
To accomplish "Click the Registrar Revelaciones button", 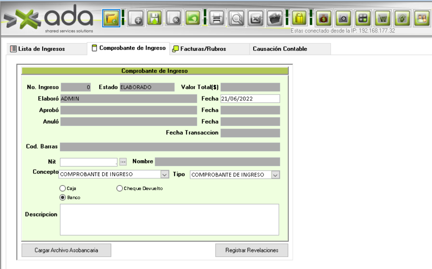I will click(x=251, y=250).
